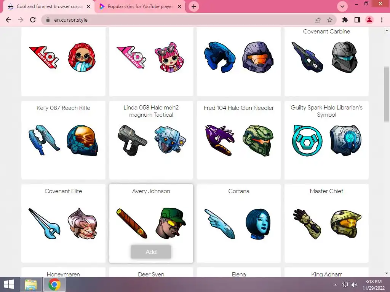Switch to Popular skins for YouTube player tab
The height and width of the screenshot is (292, 390).
coord(140,6)
